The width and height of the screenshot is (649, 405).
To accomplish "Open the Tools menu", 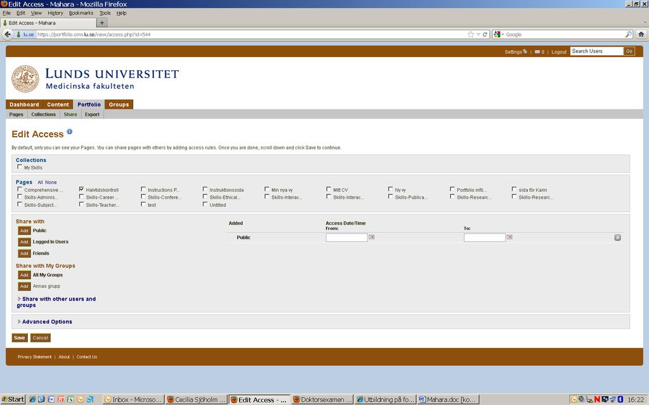I will (x=105, y=13).
